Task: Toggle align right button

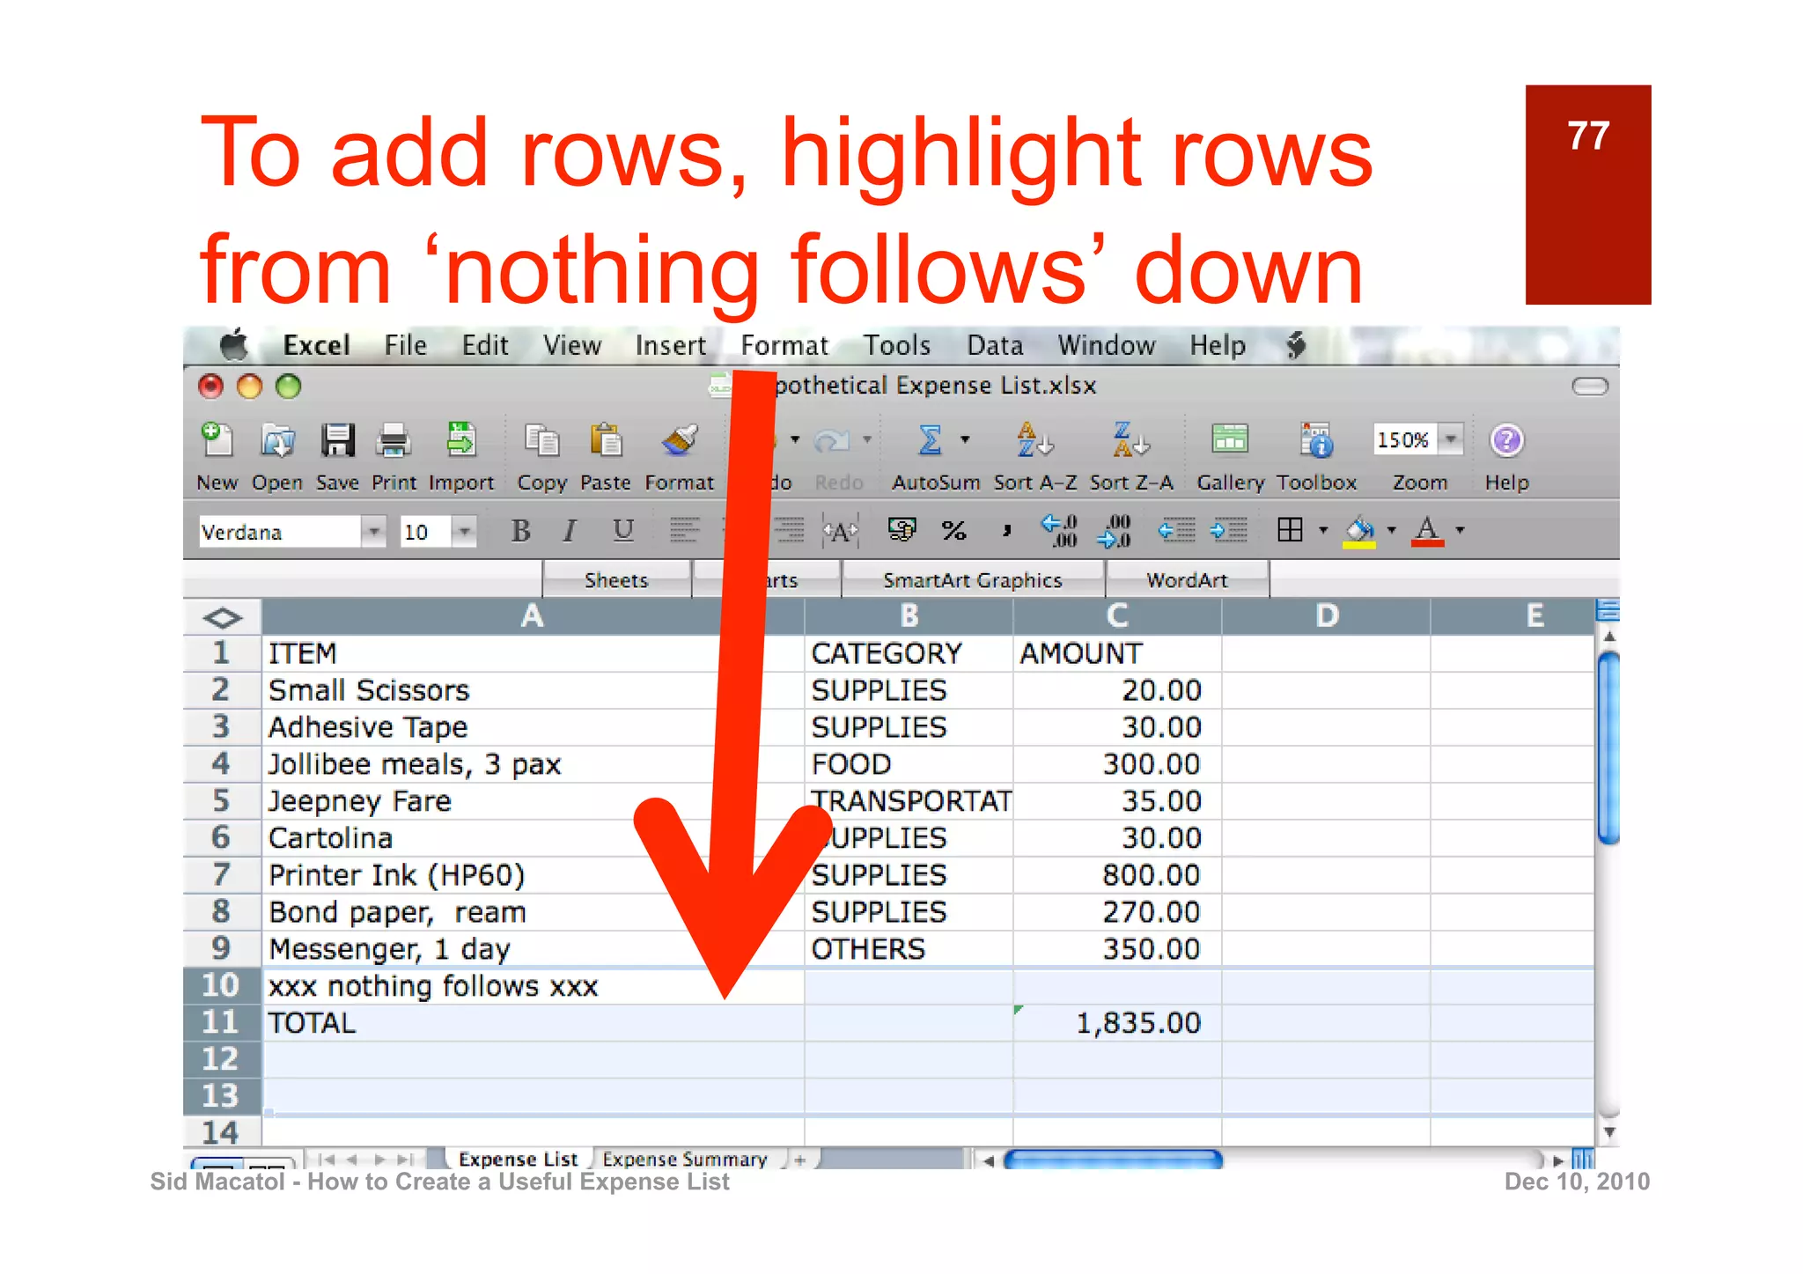Action: tap(790, 530)
